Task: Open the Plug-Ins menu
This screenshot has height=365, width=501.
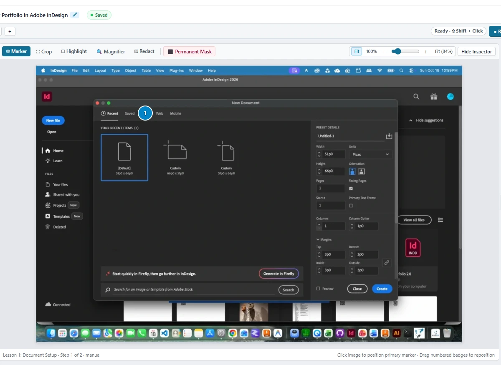Action: (x=177, y=70)
